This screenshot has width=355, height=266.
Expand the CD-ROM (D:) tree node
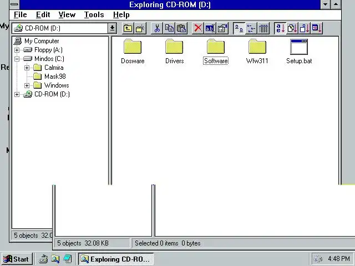17,94
